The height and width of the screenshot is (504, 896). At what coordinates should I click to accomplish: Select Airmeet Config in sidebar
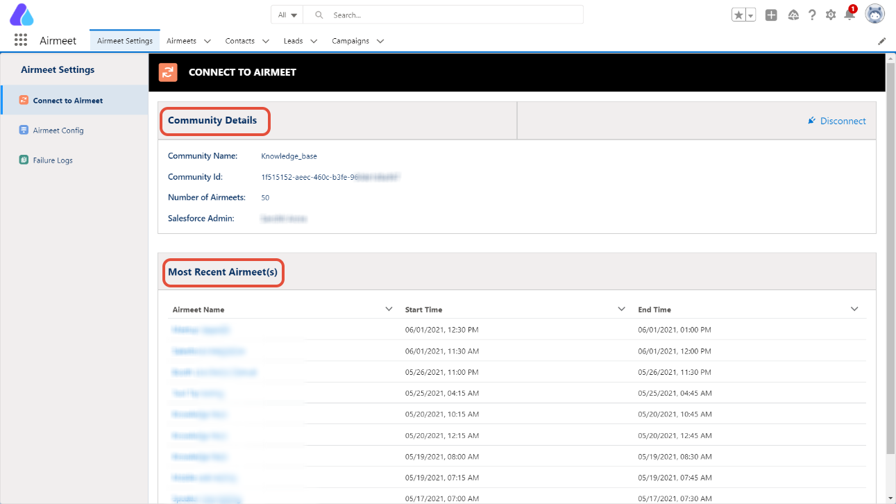click(x=74, y=130)
